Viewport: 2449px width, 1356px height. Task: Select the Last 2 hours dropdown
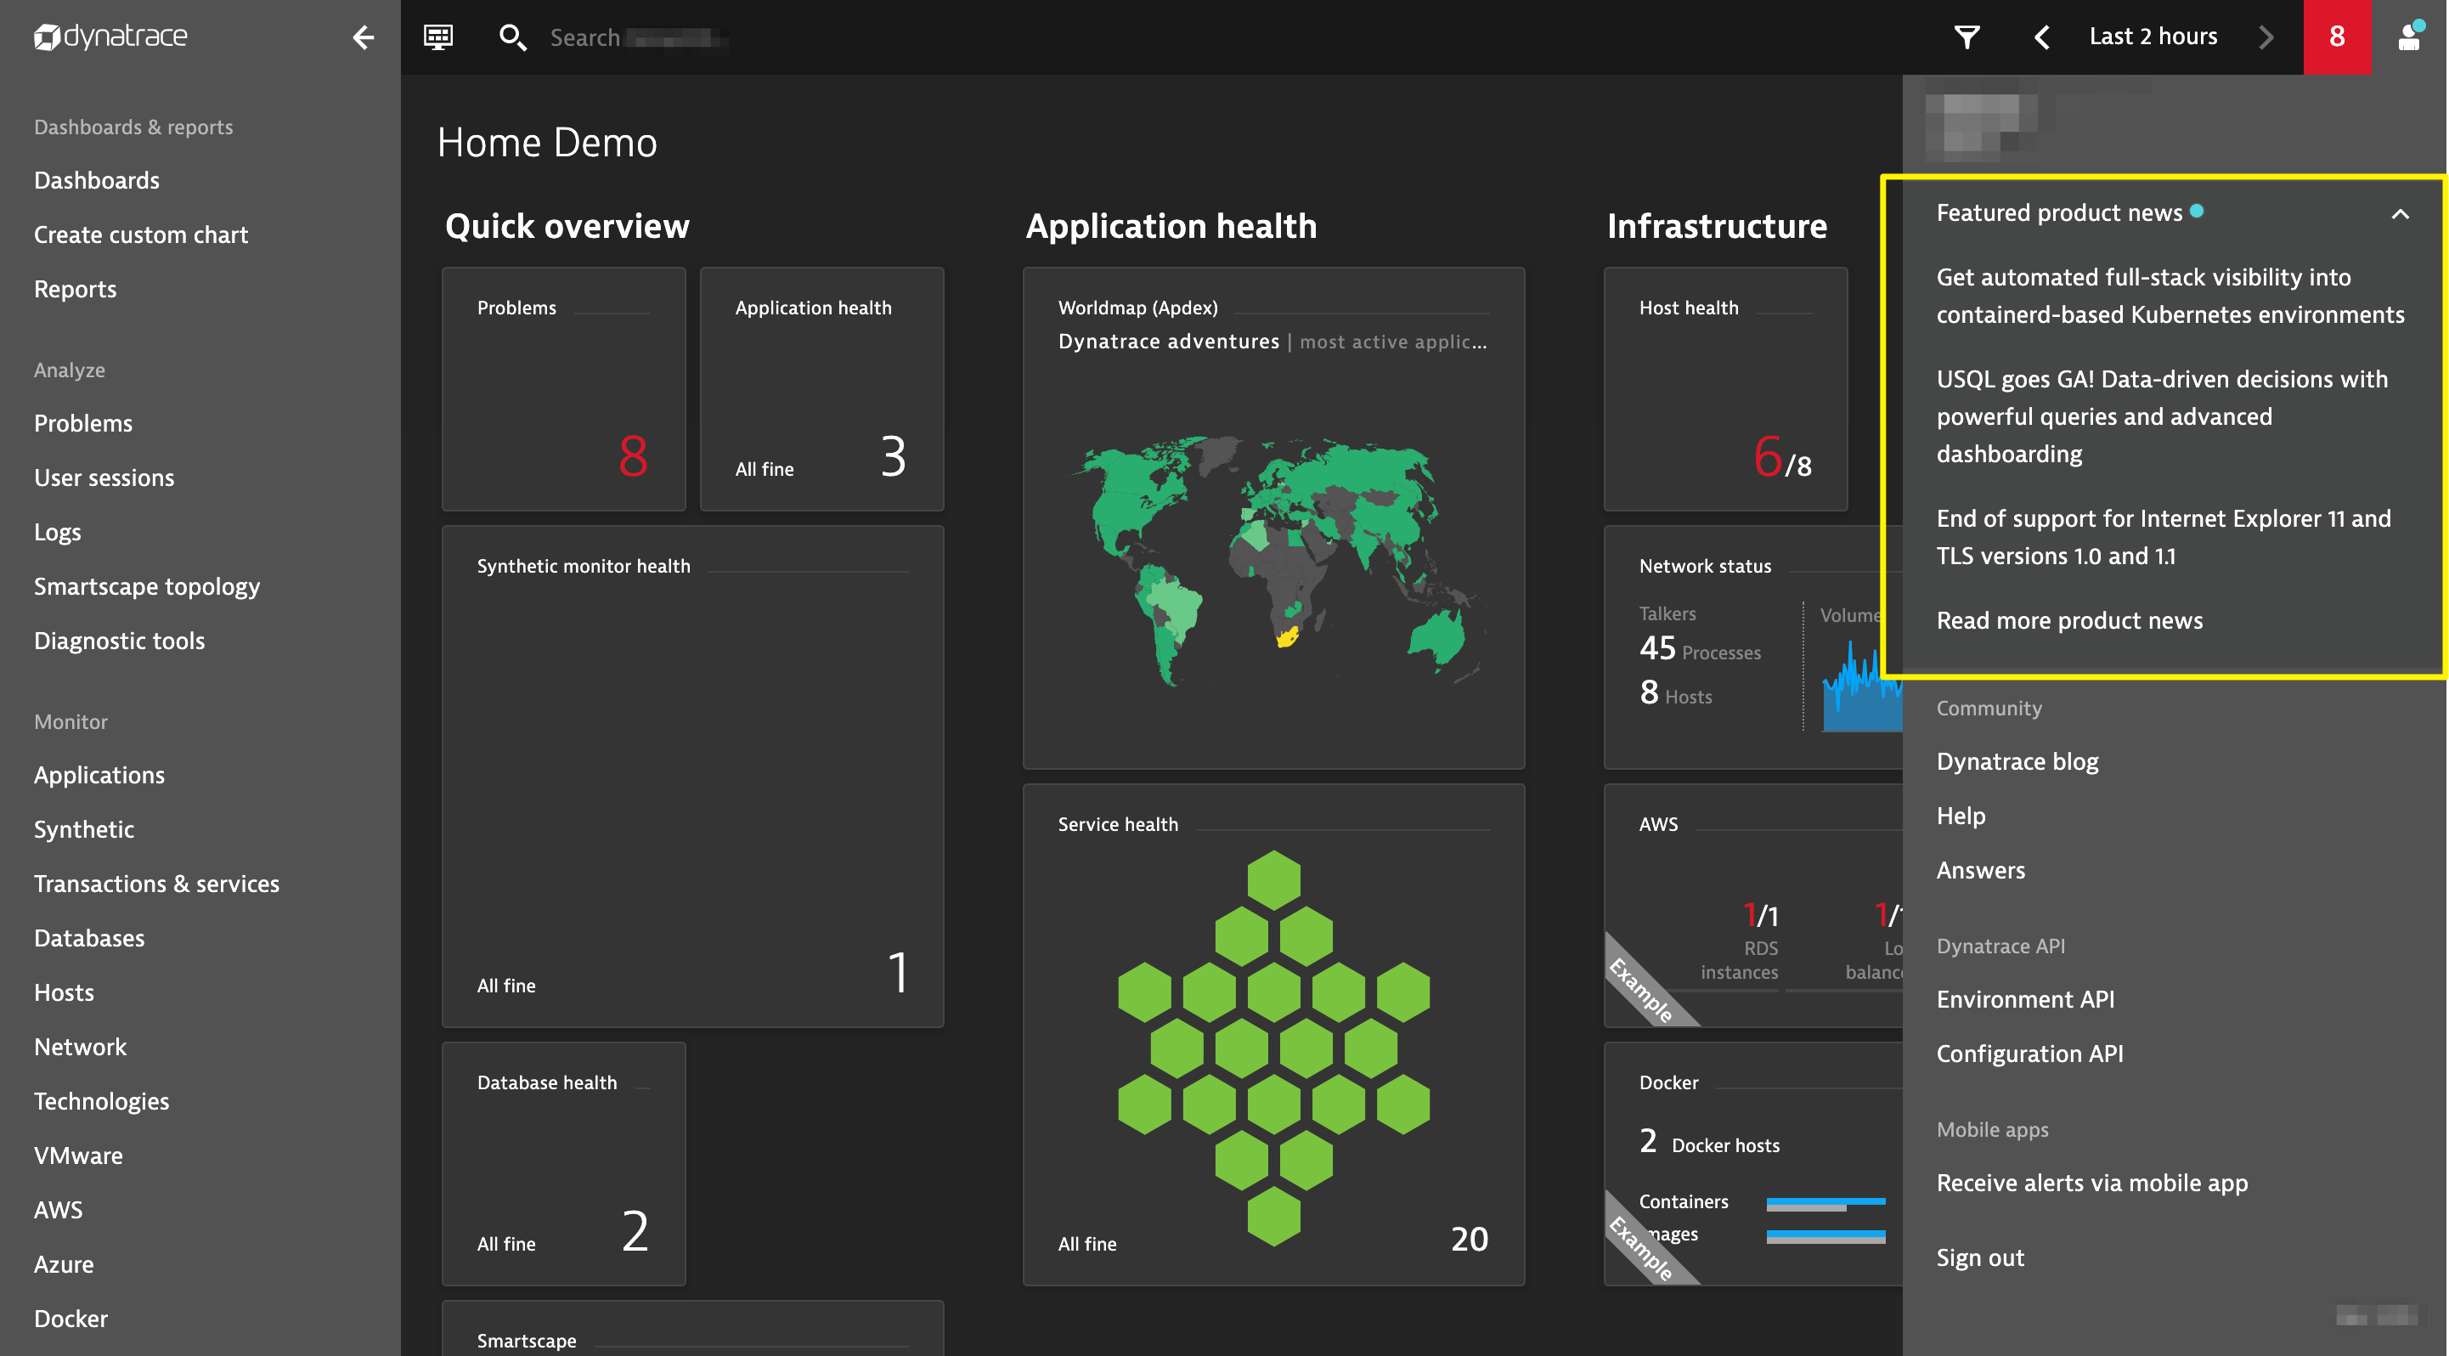[x=2152, y=37]
